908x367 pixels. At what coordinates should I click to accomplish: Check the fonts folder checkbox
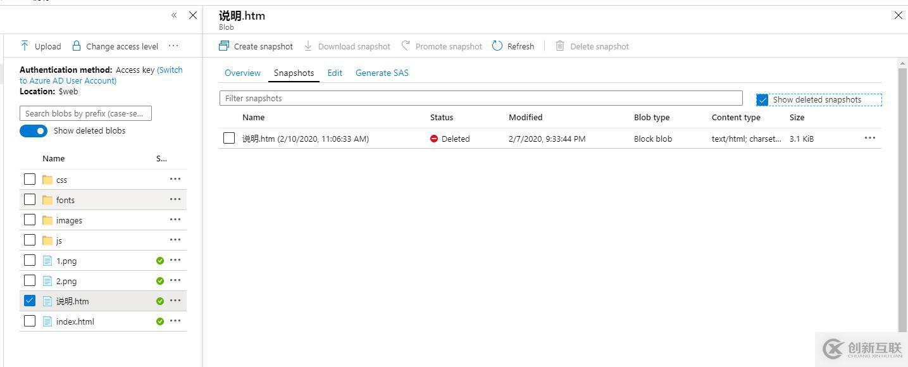click(x=30, y=199)
